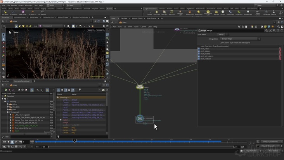Expand the debris prim in scene graph

point(8,104)
